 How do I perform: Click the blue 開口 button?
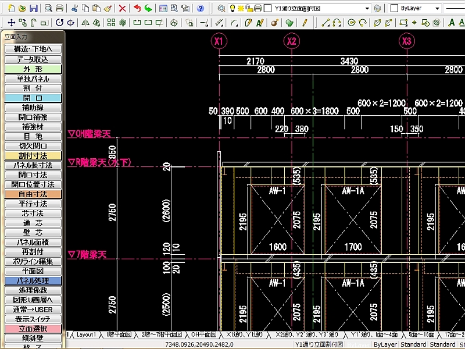coord(33,98)
